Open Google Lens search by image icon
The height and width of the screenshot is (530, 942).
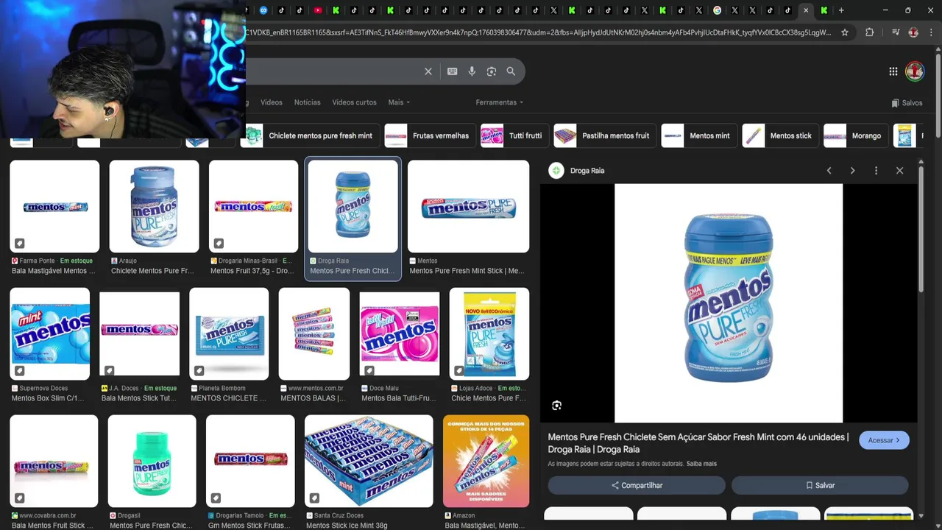click(x=492, y=71)
